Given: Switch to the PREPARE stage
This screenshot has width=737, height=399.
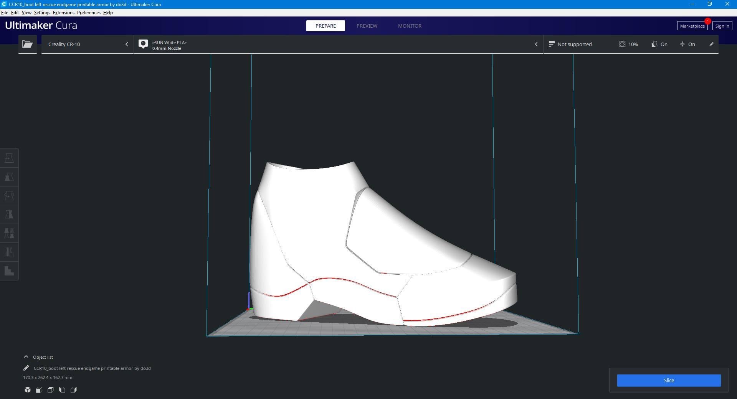Looking at the screenshot, I should pyautogui.click(x=326, y=26).
